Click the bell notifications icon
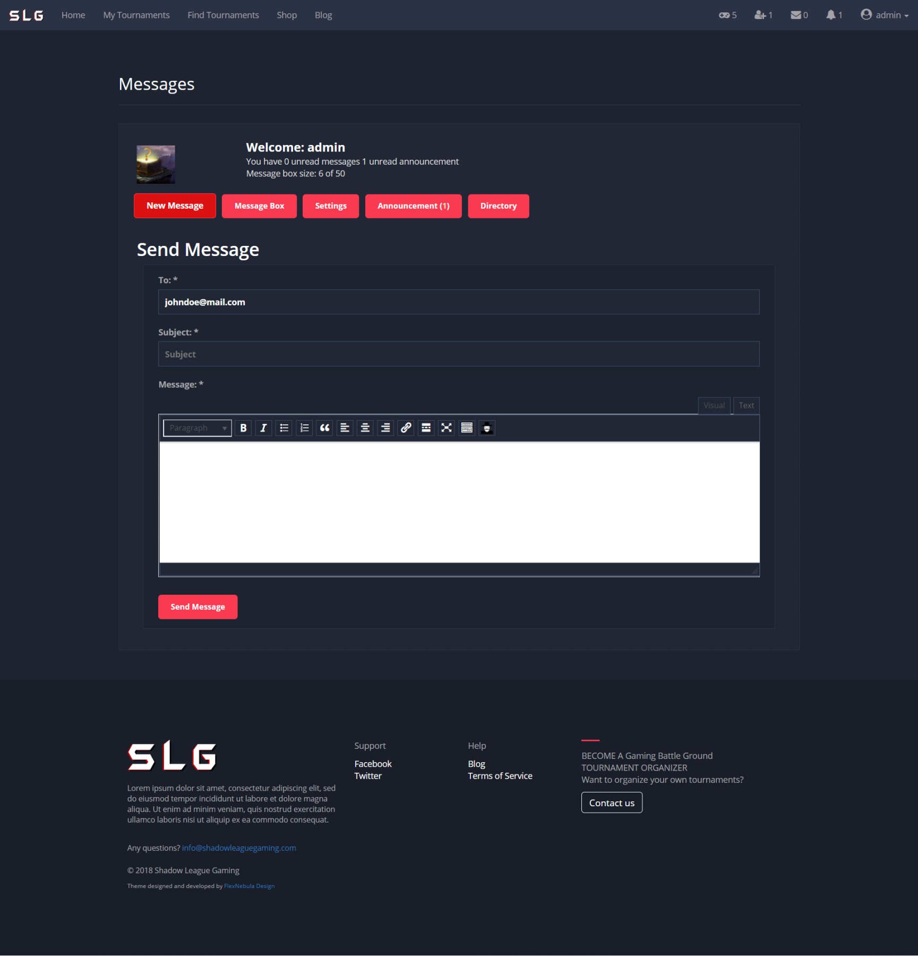Viewport: 918px width, 956px height. coord(834,15)
